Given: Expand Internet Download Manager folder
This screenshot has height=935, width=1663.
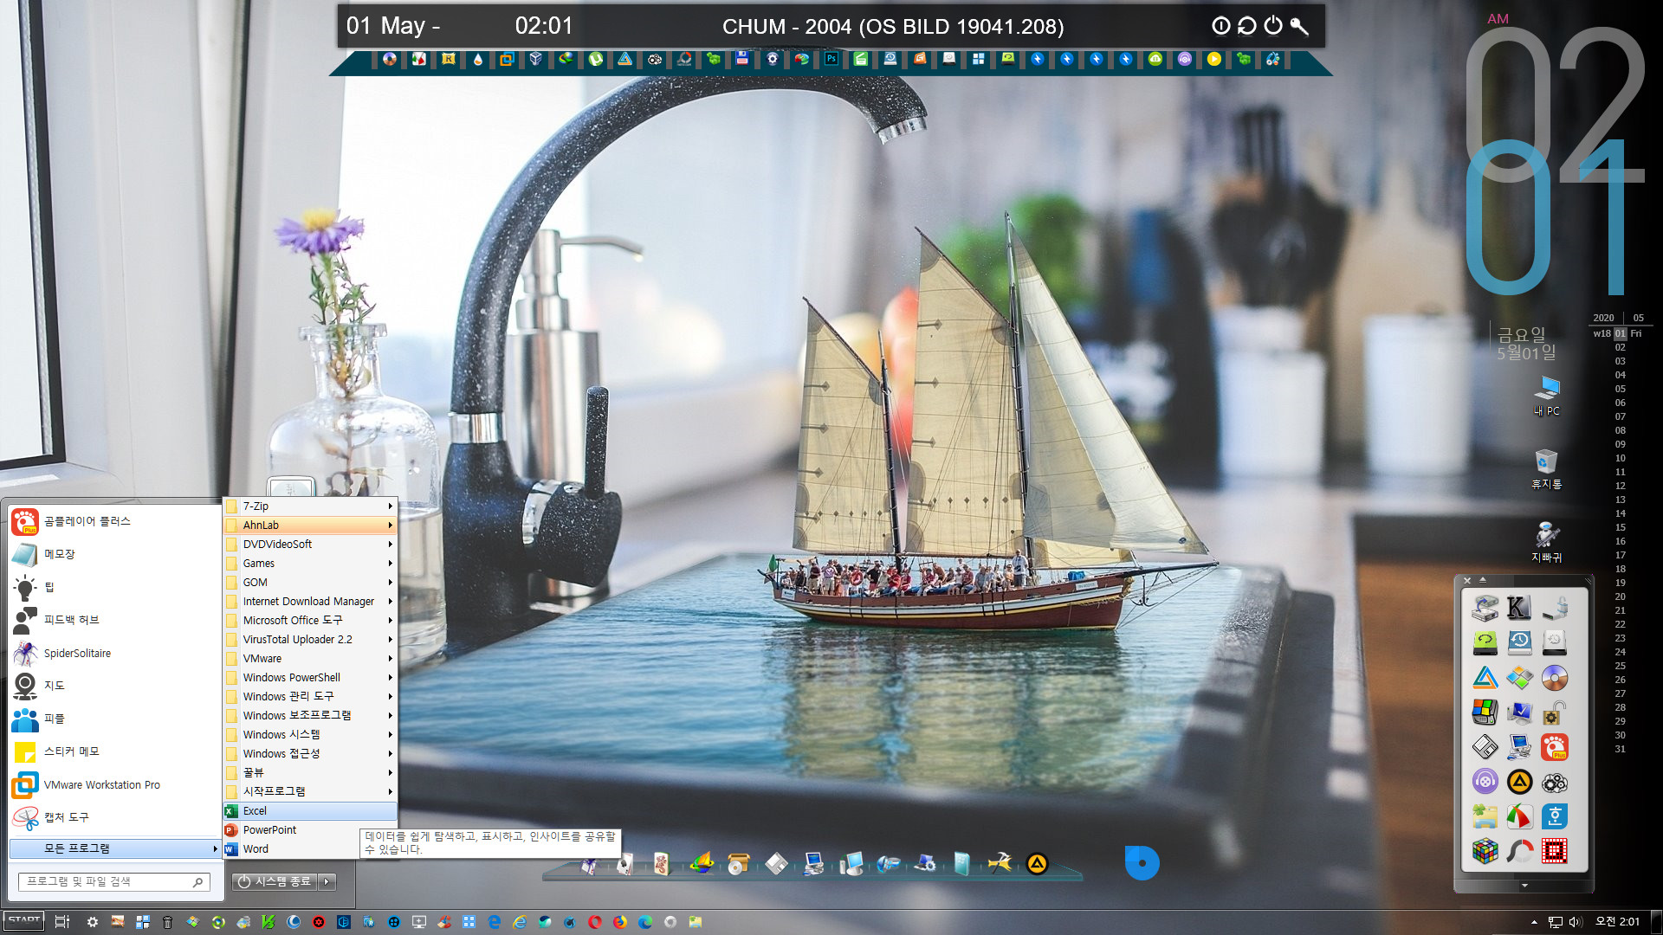Looking at the screenshot, I should pos(310,602).
